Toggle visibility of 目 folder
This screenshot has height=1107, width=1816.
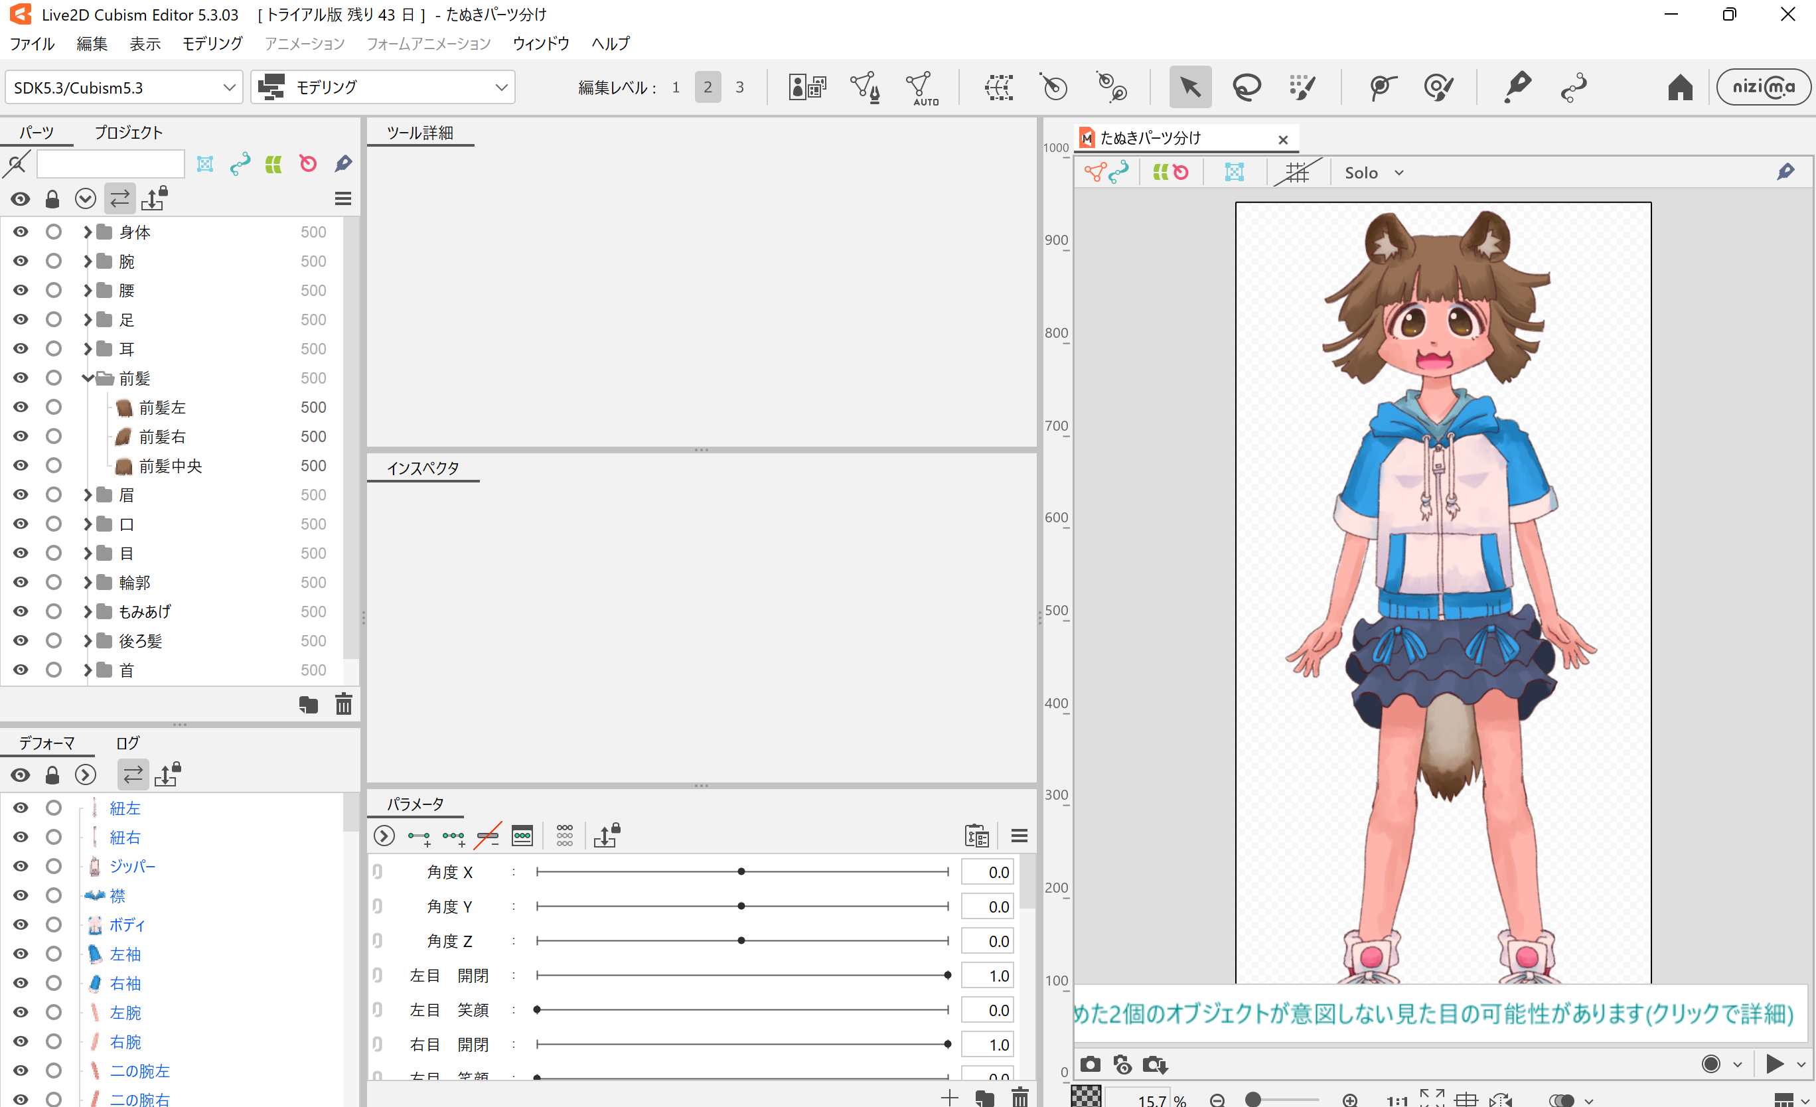tap(21, 553)
